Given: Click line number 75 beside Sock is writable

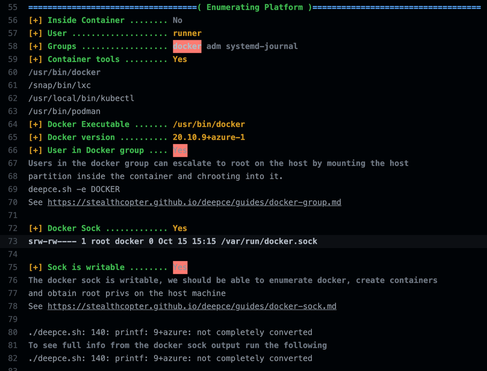Looking at the screenshot, I should (x=13, y=267).
